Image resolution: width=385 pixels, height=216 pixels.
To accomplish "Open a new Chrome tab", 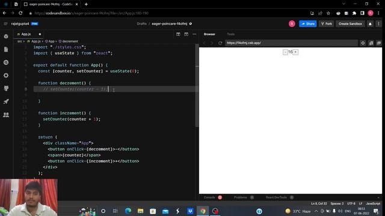I will pos(86,4).
